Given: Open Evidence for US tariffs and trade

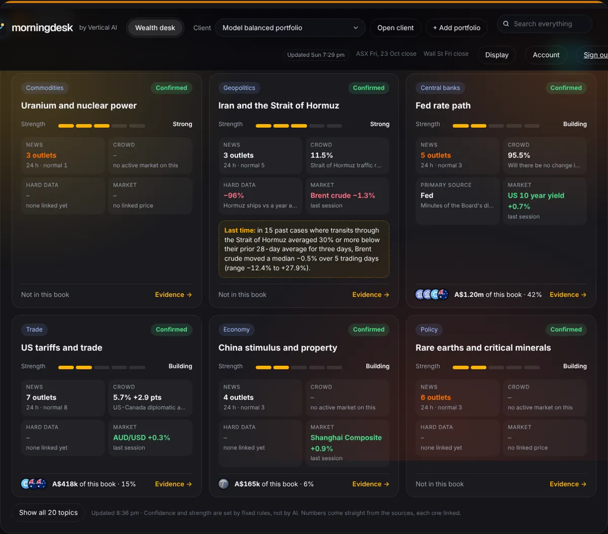Looking at the screenshot, I should pos(173,484).
